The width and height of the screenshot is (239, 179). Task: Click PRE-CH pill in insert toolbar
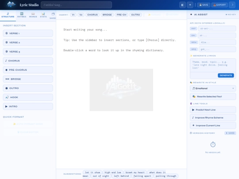(x=121, y=15)
